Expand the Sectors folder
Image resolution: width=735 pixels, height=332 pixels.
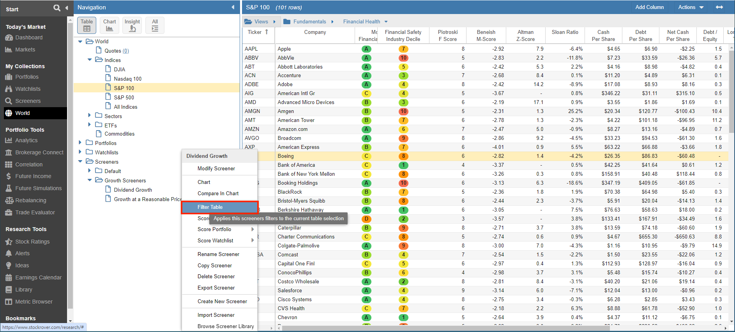point(90,115)
